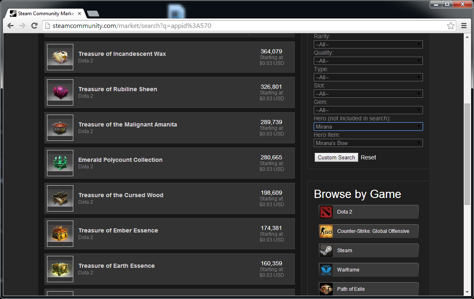Viewport: 474px width, 299px height.
Task: Click the Warframe lotus icon
Action: [x=326, y=270]
